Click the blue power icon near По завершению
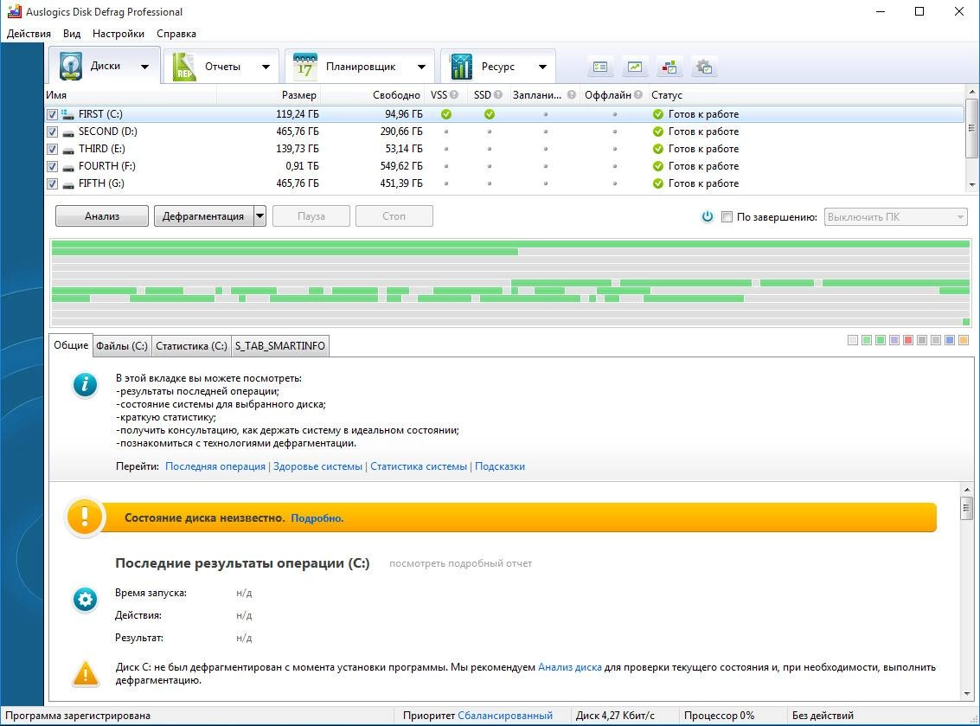980x726 pixels. tap(707, 216)
